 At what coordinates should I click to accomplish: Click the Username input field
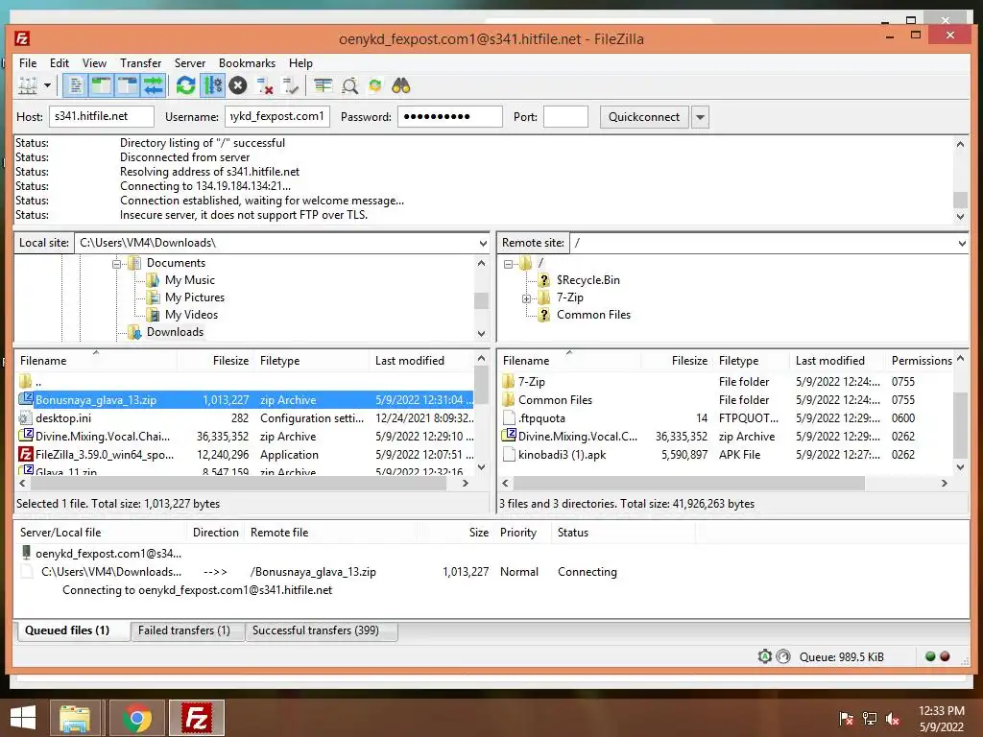coord(277,116)
